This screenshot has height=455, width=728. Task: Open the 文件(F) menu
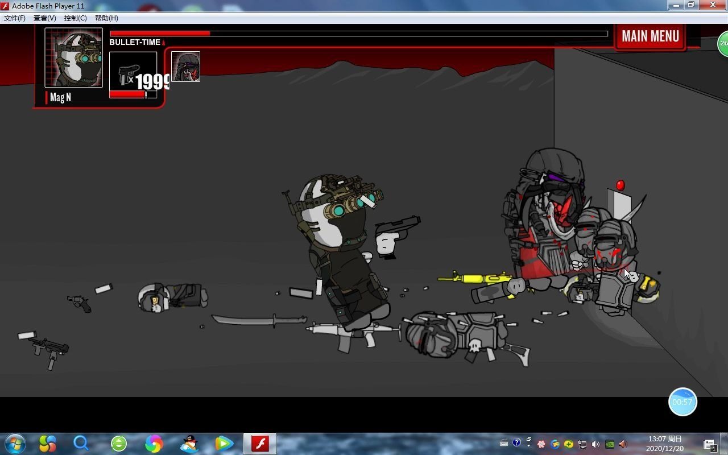pos(15,18)
